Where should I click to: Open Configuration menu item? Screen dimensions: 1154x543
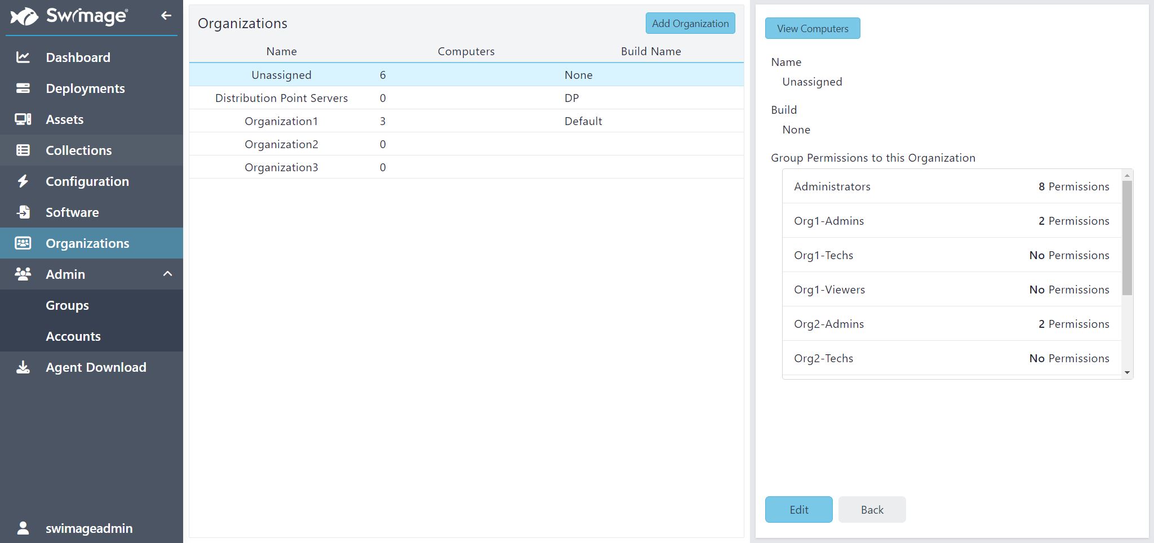tap(91, 181)
